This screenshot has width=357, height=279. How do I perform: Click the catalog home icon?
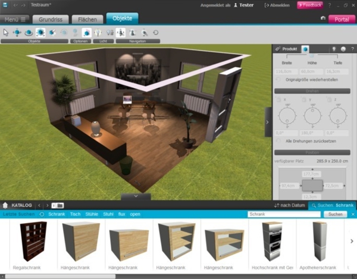5,205
